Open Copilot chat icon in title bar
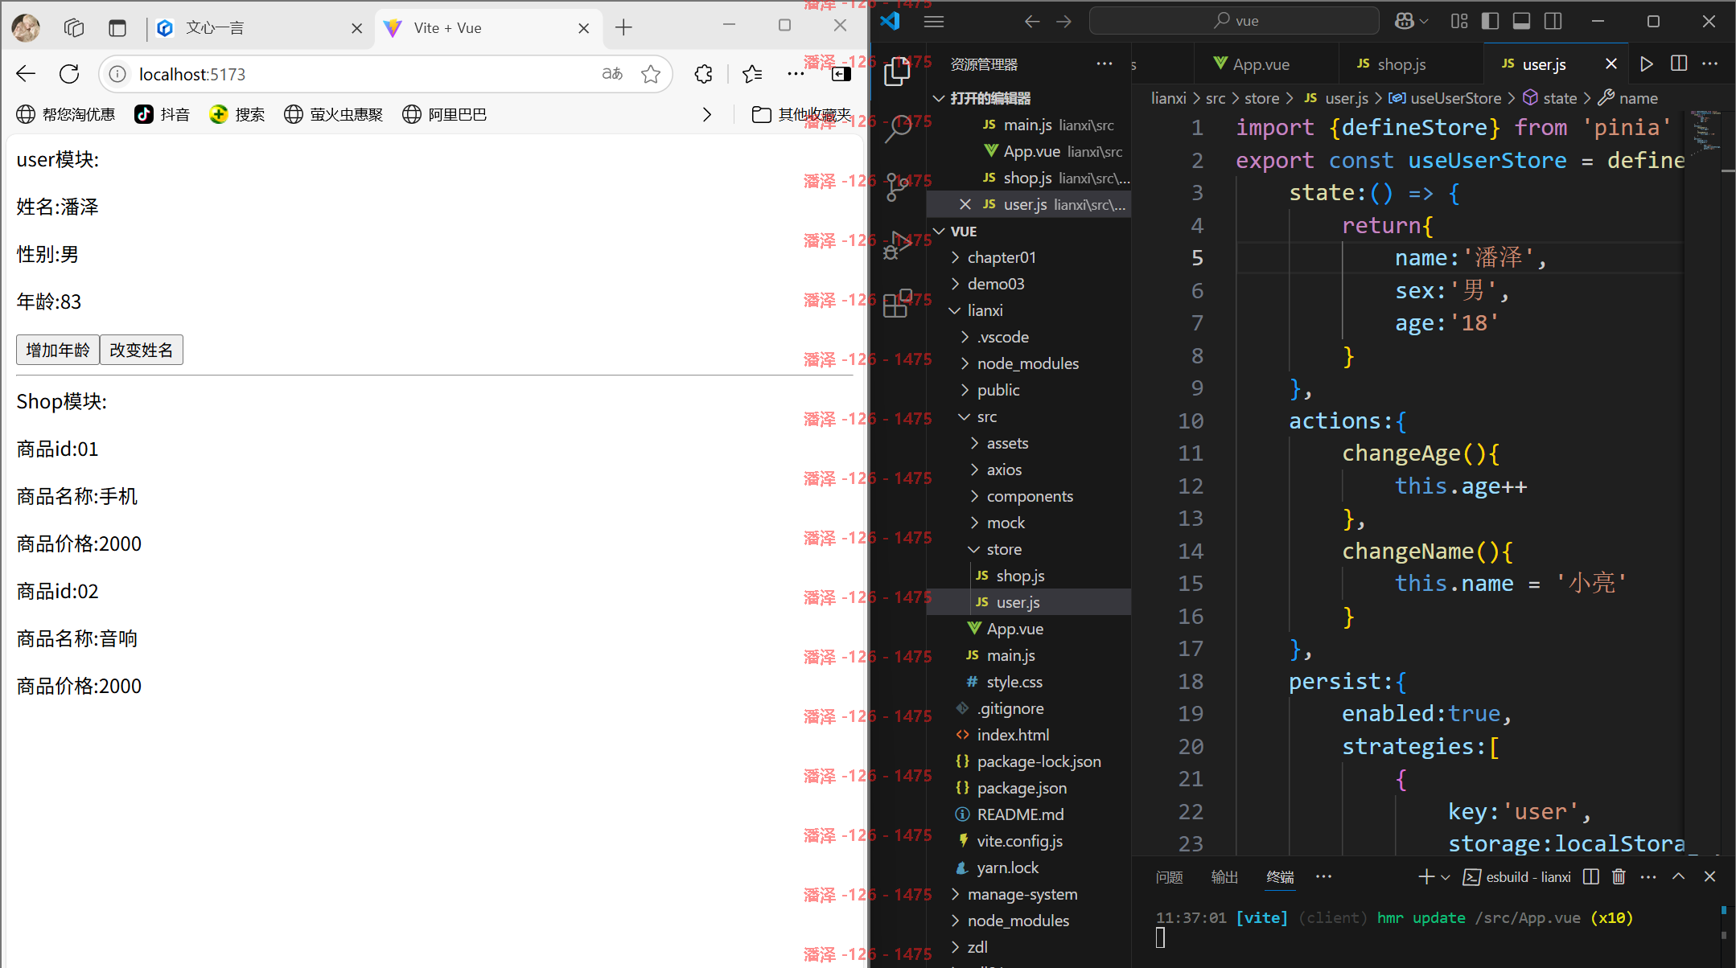This screenshot has height=968, width=1736. (x=1405, y=22)
